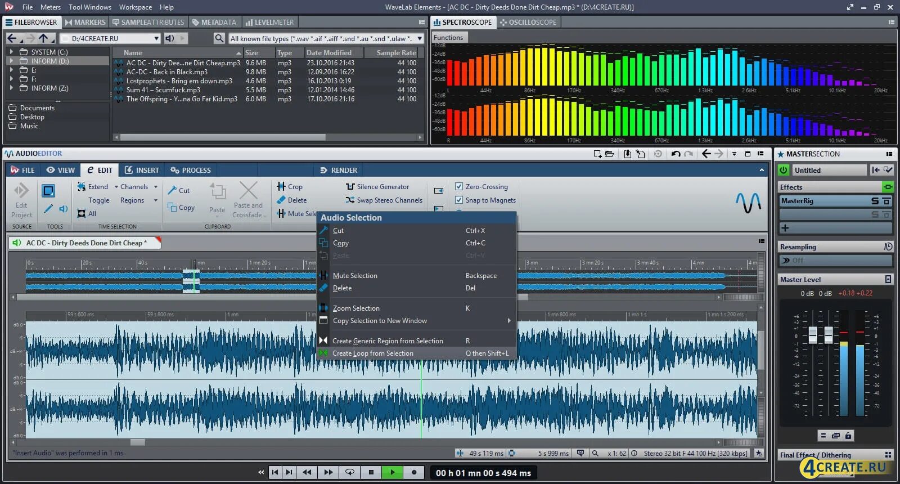Click the Cut icon in Clipboard

(172, 190)
